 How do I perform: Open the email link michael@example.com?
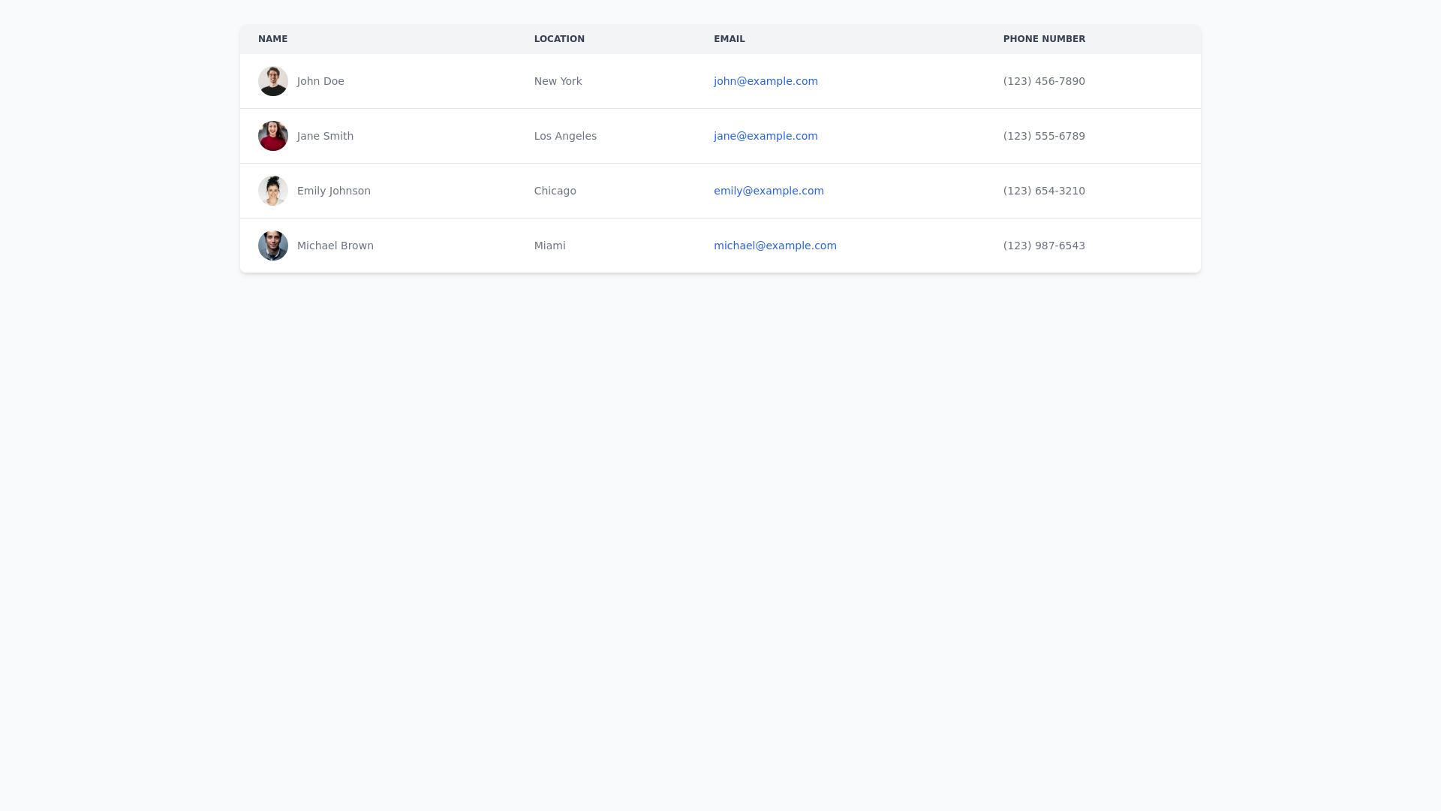pos(775,246)
